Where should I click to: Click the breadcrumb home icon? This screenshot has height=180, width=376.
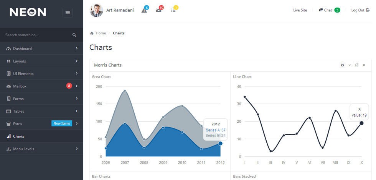[92, 33]
